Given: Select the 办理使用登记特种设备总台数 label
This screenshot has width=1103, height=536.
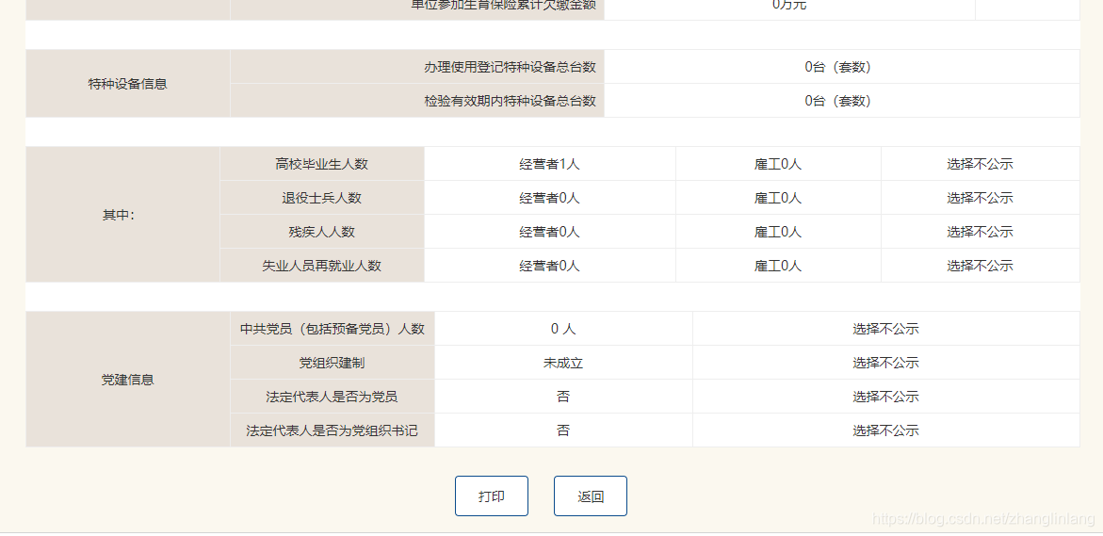Looking at the screenshot, I should tap(510, 67).
